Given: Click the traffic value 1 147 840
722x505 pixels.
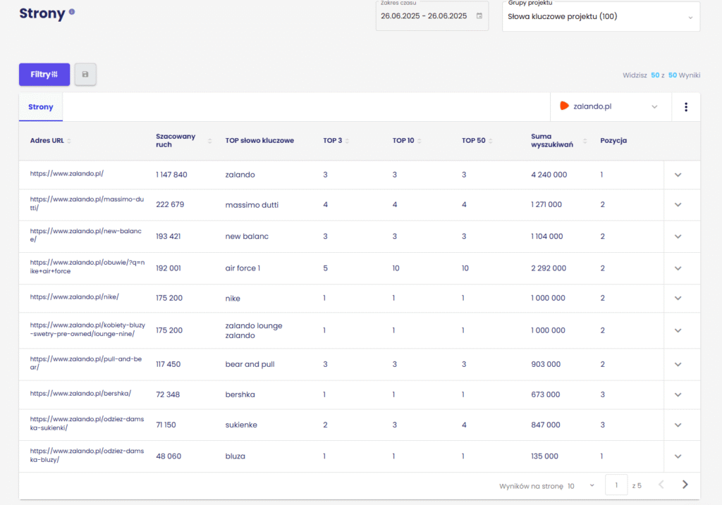Looking at the screenshot, I should click(171, 175).
